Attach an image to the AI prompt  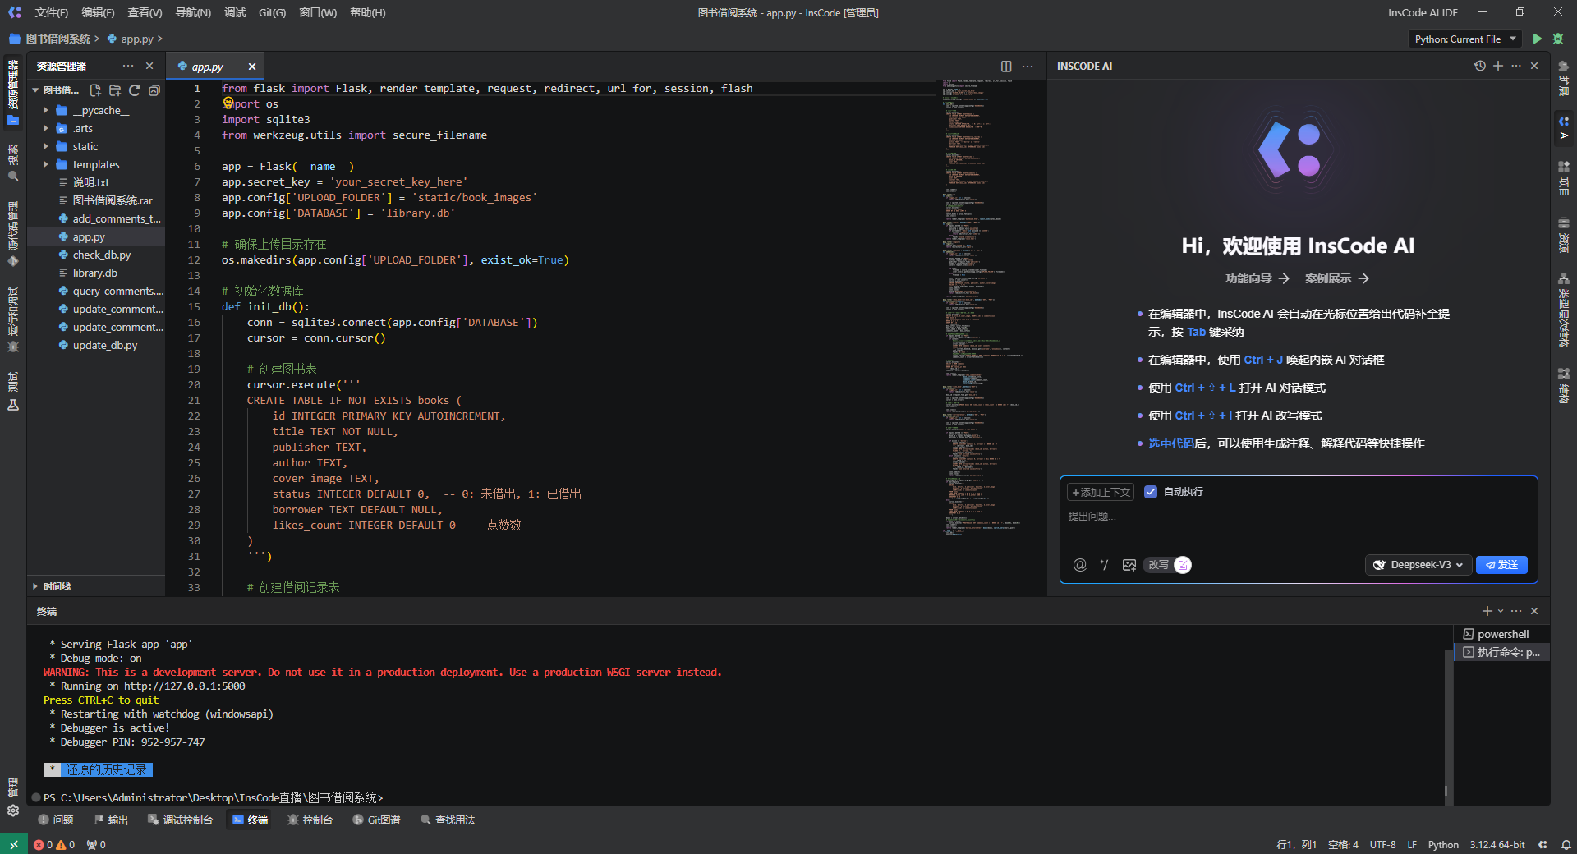1129,565
